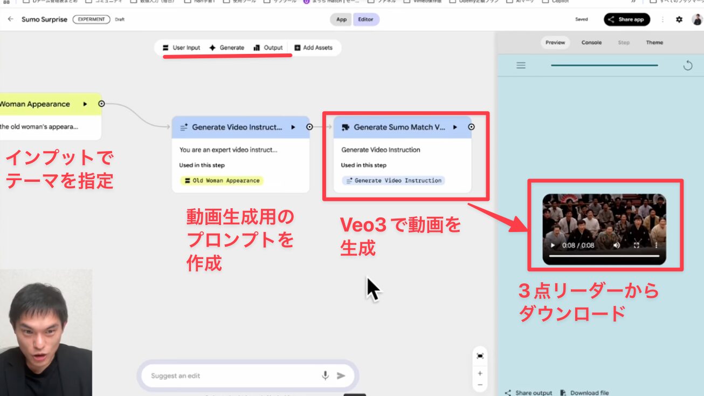Open the Theme tab
This screenshot has width=704, height=396.
[654, 43]
